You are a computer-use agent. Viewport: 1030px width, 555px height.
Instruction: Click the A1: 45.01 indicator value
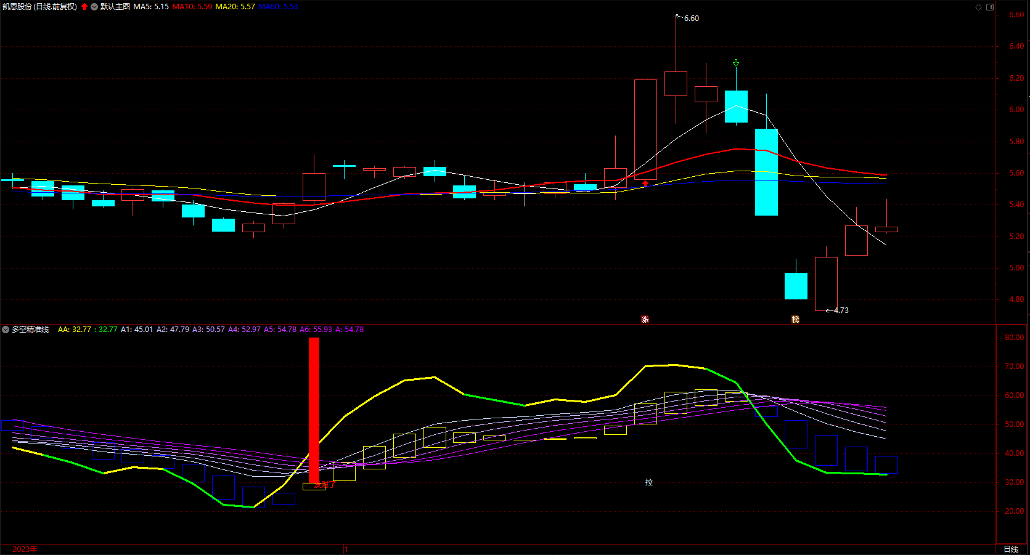(x=137, y=330)
